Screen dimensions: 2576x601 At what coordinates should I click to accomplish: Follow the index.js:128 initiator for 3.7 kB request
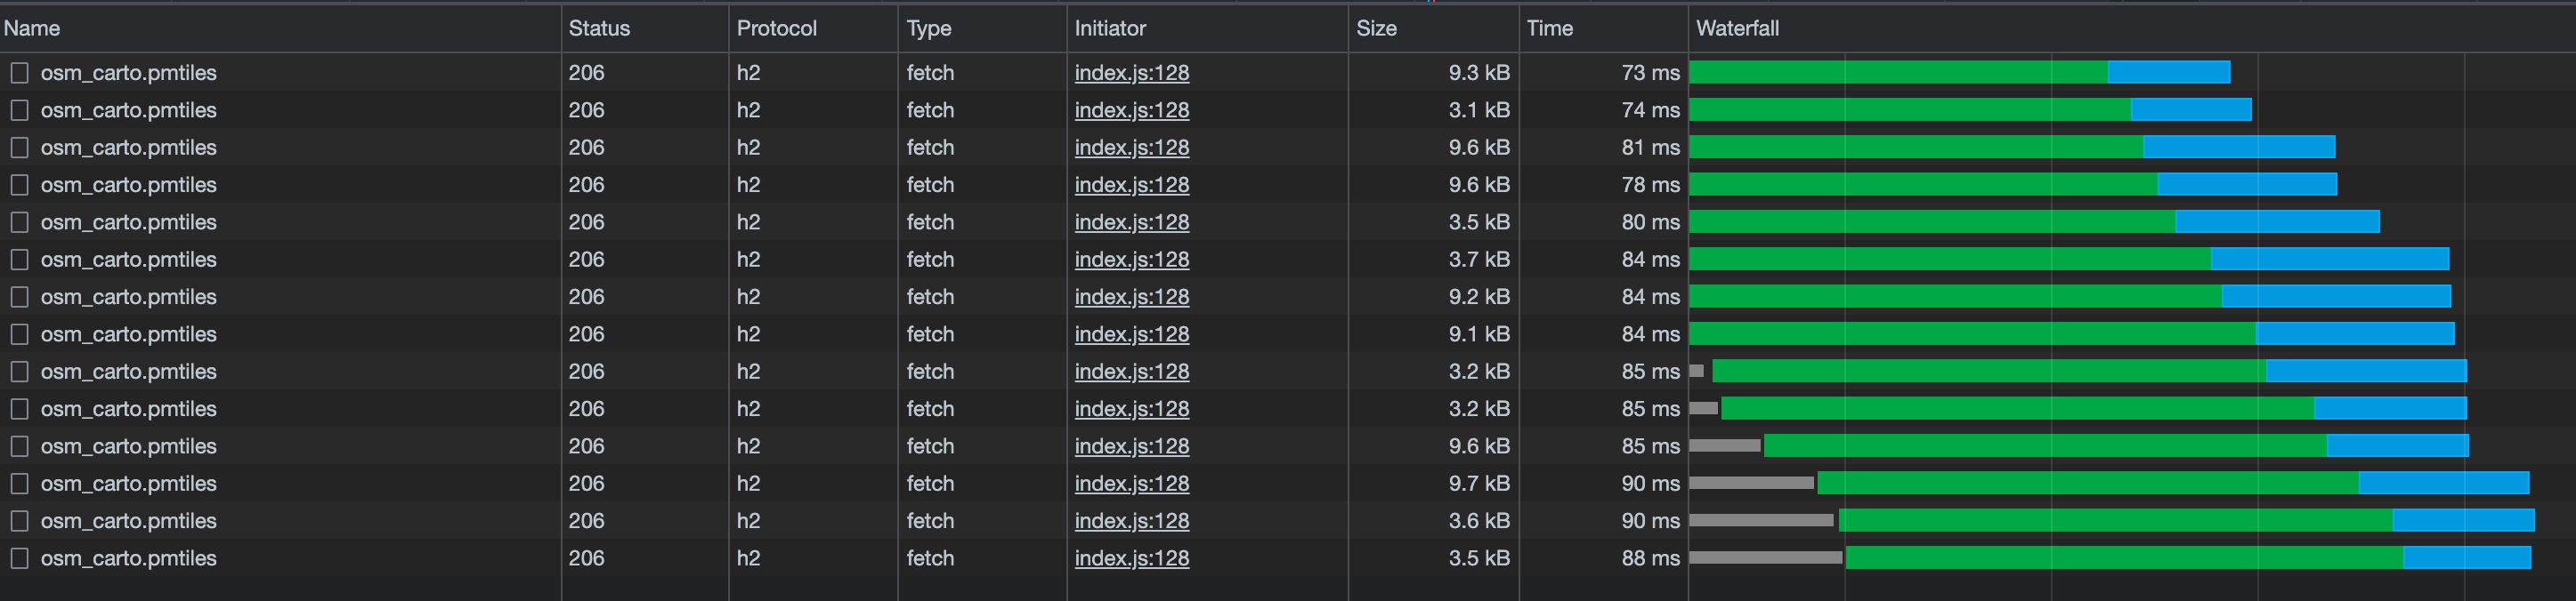point(1131,260)
